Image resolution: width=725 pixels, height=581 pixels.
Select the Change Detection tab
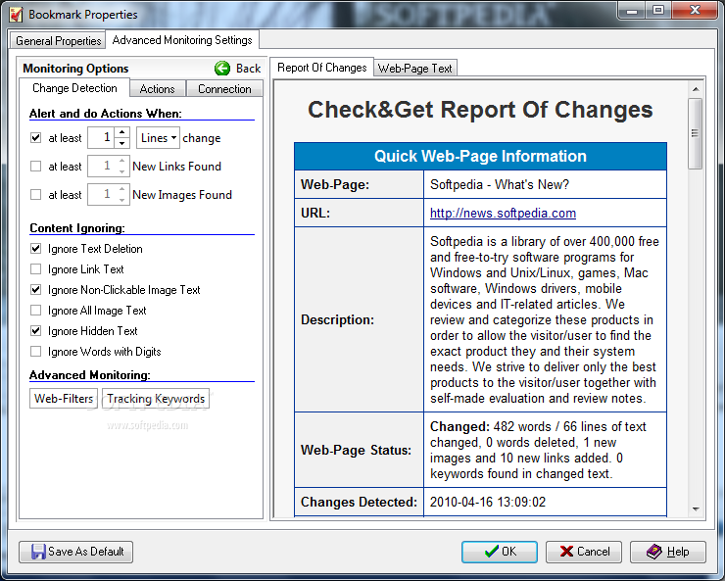(x=74, y=88)
